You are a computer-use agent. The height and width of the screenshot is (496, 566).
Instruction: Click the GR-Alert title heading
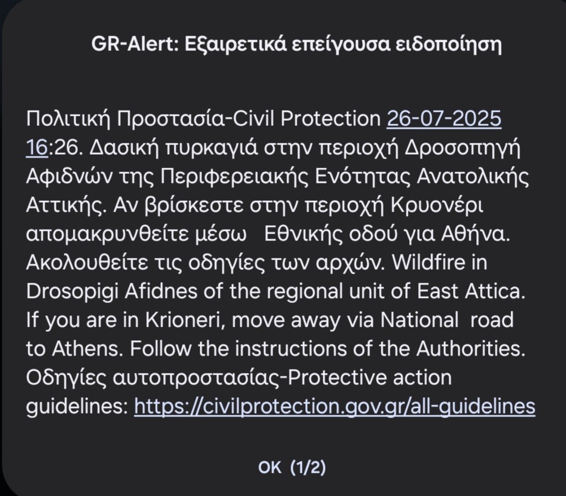[x=296, y=45]
